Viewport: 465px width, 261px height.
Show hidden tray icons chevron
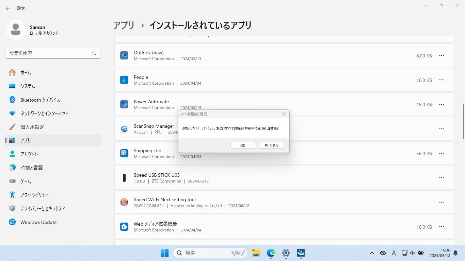pyautogui.click(x=372, y=253)
